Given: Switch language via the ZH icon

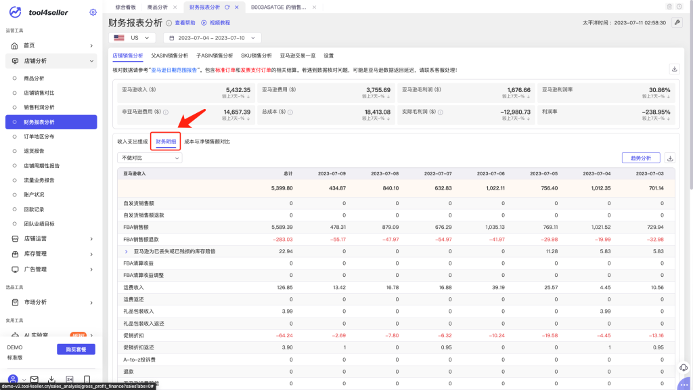Looking at the screenshot, I should click(x=70, y=379).
